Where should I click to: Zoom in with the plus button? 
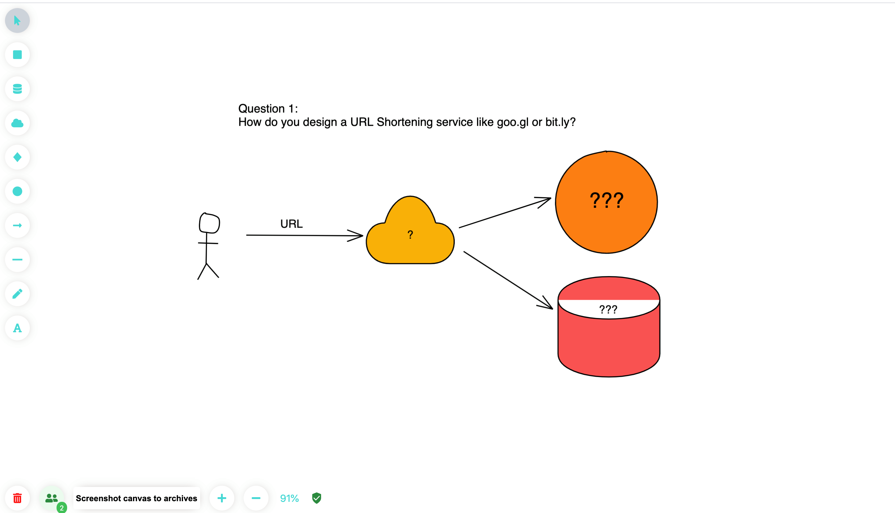coord(222,498)
